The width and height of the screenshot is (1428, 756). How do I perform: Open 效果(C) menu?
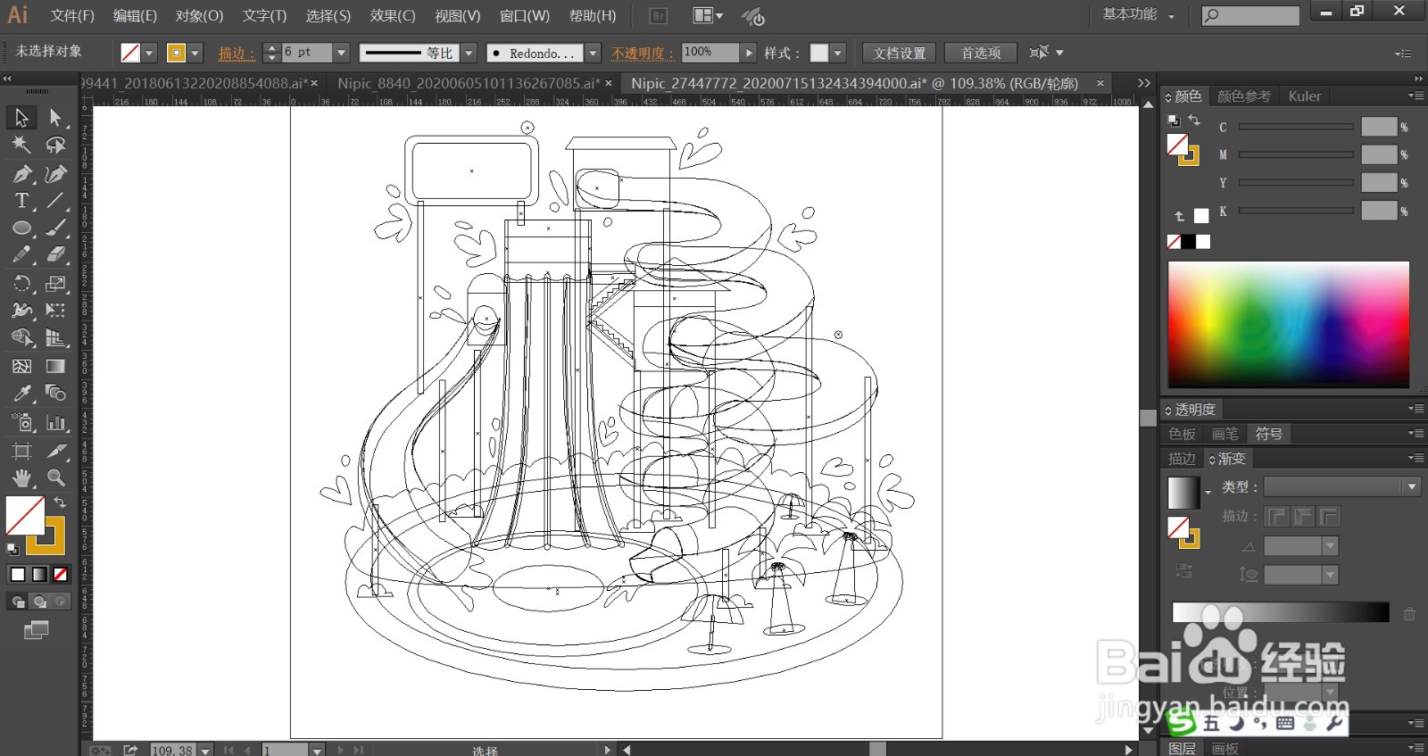[x=393, y=15]
